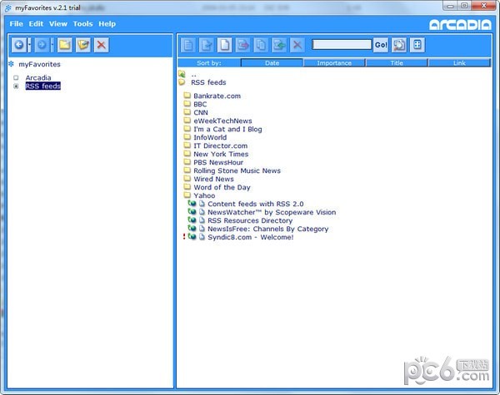Go up via the '..' parent folder entry
The image size is (500, 395).
pyautogui.click(x=193, y=75)
